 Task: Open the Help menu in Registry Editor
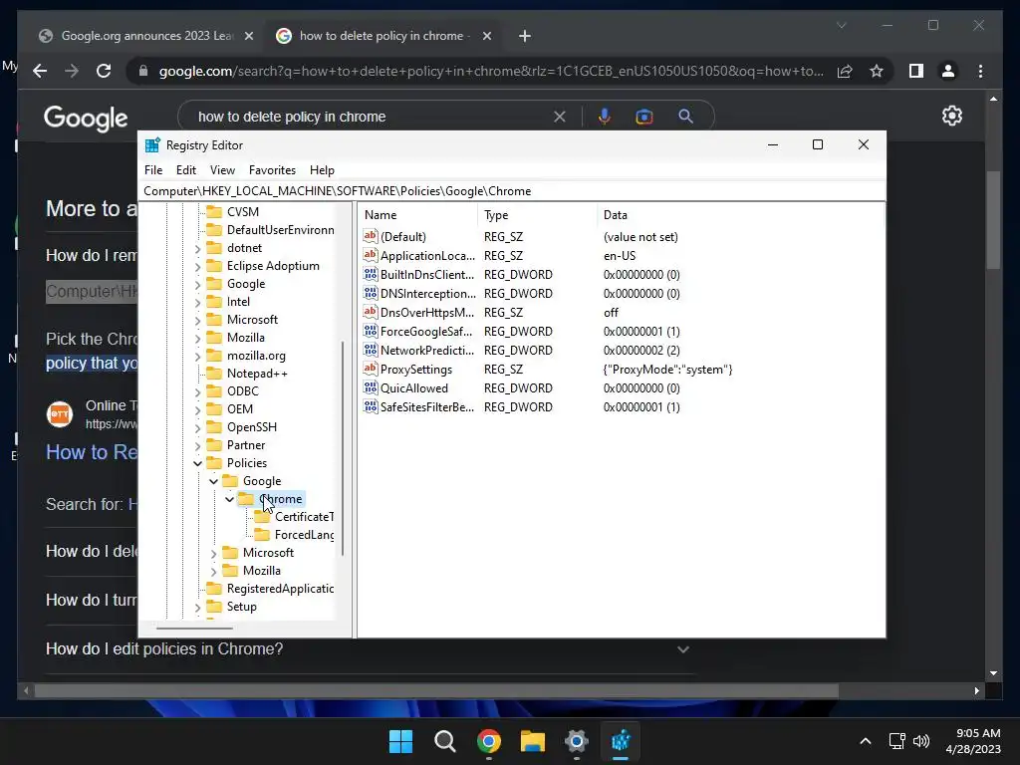click(x=322, y=169)
